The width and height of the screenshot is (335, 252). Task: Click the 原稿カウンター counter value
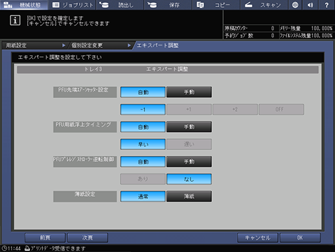tap(273, 29)
